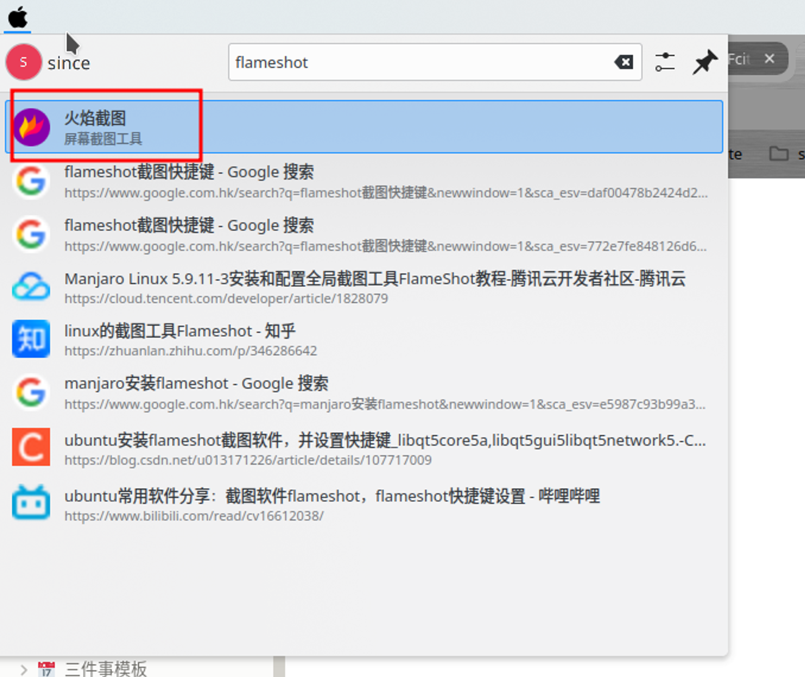The image size is (805, 677).
Task: Click the 'since' username label
Action: pyautogui.click(x=69, y=63)
